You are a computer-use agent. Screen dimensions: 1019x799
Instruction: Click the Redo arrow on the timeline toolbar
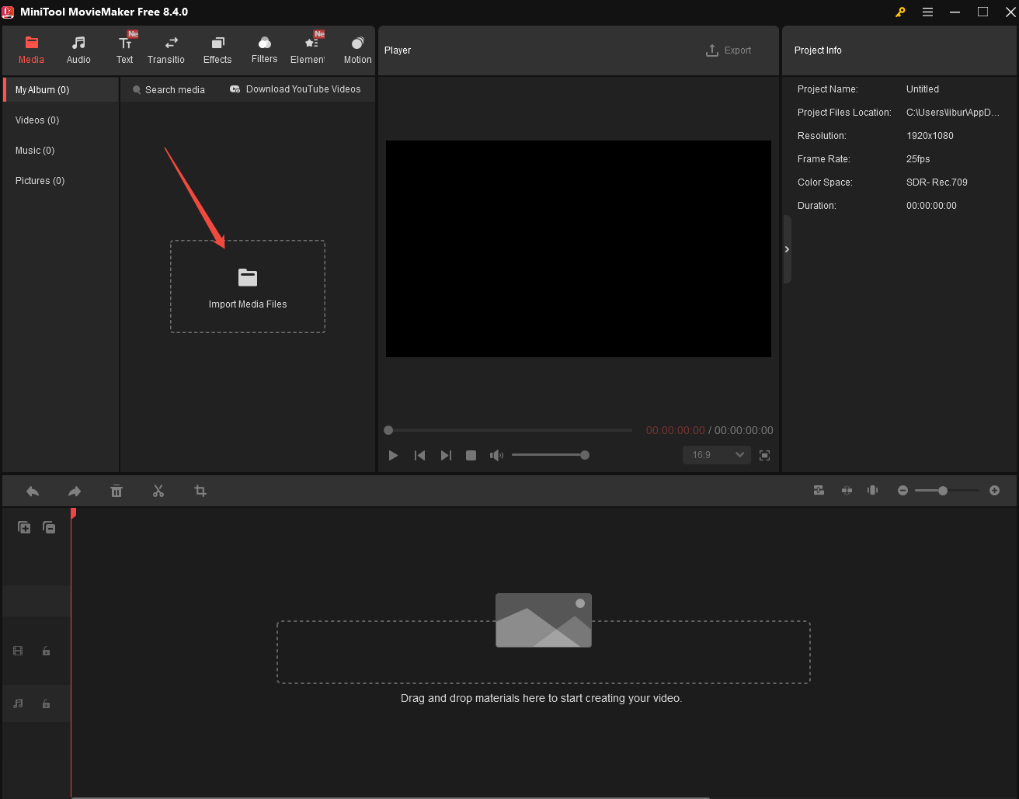(x=74, y=491)
